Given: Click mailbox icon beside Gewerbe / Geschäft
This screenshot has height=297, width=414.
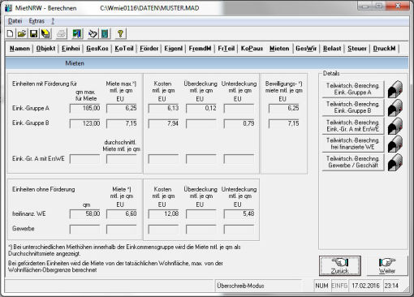Looking at the screenshot, I should (x=395, y=162).
